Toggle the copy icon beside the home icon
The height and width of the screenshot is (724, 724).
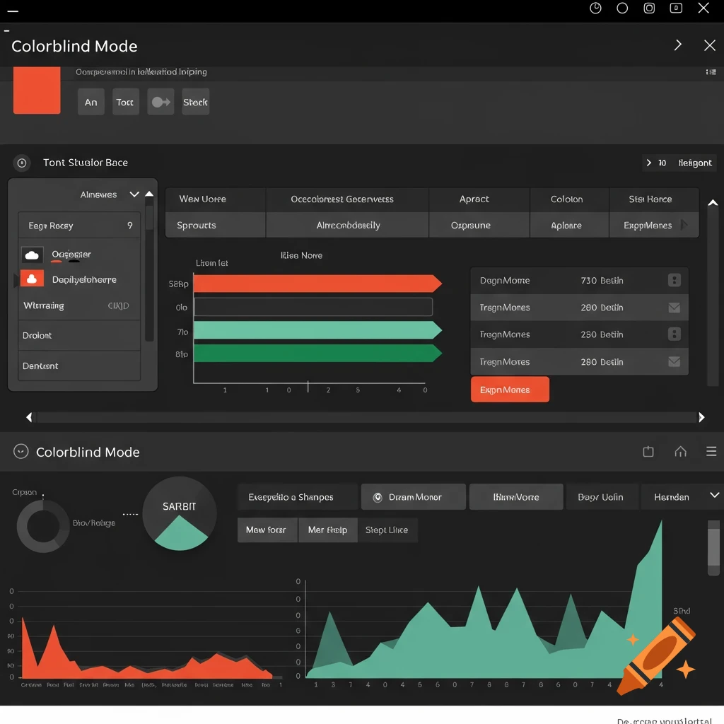tap(648, 451)
